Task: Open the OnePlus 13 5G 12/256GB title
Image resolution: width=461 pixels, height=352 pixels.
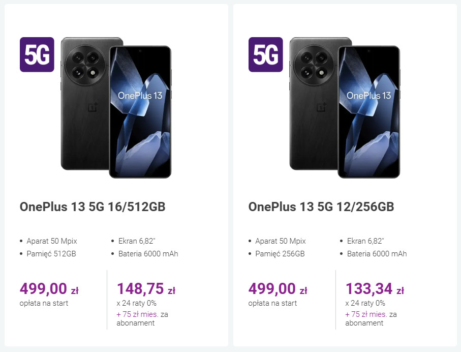Action: click(321, 207)
